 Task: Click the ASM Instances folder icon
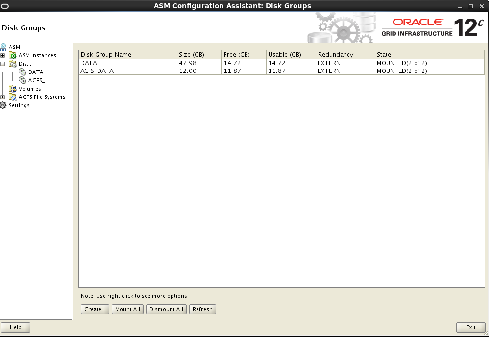coord(13,55)
